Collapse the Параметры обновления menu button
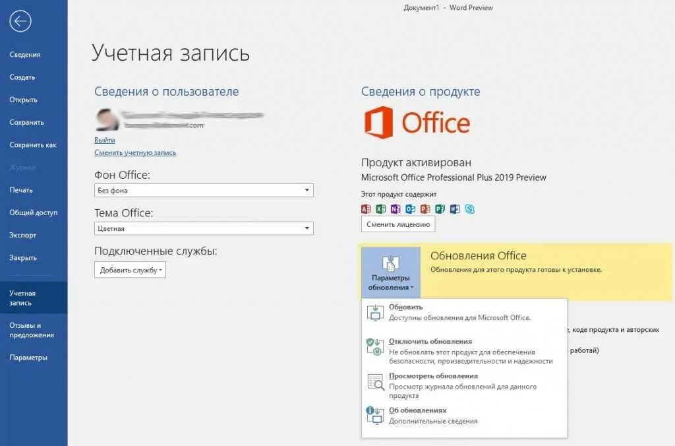675x446 pixels. (390, 272)
